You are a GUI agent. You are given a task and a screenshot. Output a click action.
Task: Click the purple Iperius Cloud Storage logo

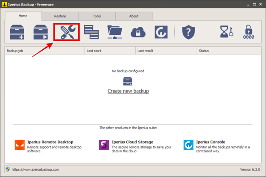coord(104,145)
